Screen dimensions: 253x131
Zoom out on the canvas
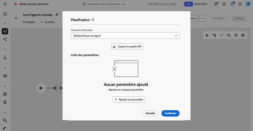coord(229,35)
